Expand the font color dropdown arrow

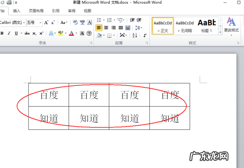tap(76, 33)
